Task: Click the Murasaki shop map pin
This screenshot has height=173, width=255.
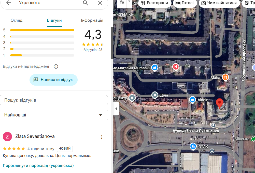Action: click(x=155, y=67)
